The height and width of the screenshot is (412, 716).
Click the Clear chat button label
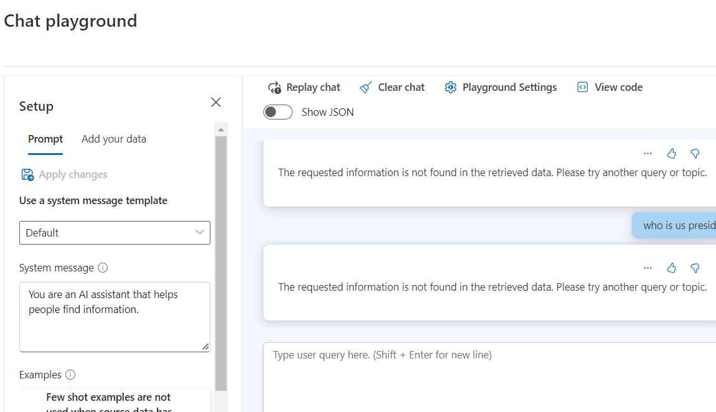(402, 88)
